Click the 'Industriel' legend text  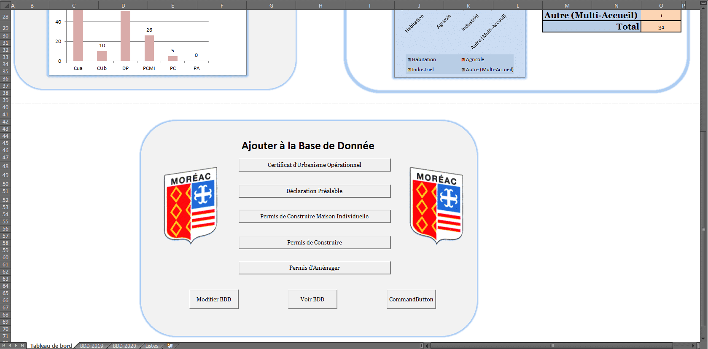tap(423, 70)
